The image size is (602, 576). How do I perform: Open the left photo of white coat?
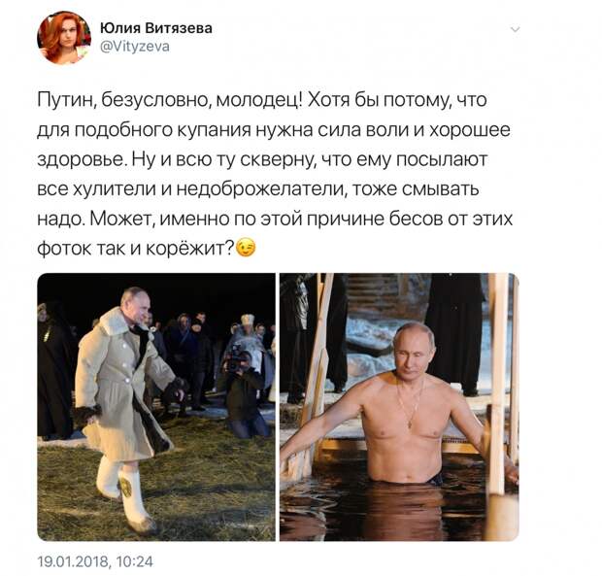click(156, 407)
